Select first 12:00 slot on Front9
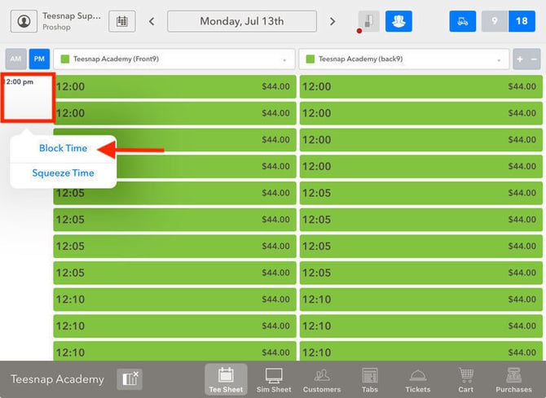 (174, 86)
